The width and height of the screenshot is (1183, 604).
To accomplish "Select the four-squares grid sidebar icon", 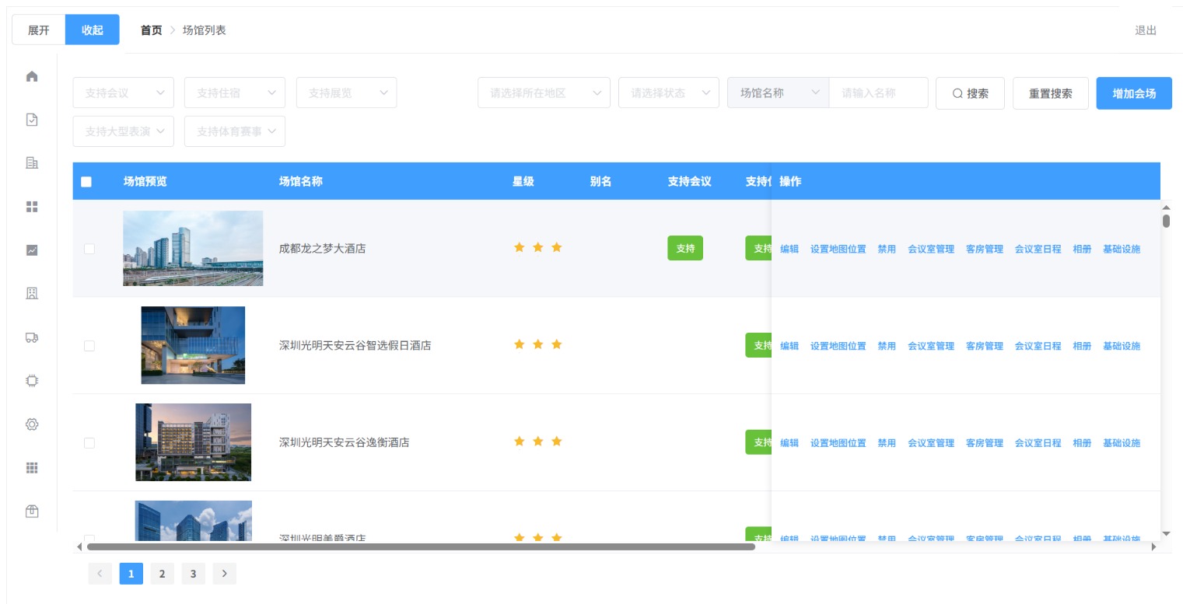I will pyautogui.click(x=32, y=207).
